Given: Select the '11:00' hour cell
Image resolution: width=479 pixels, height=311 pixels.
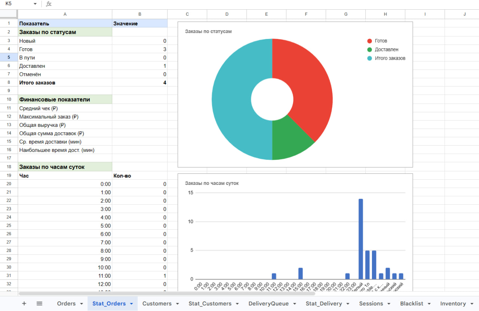Looking at the screenshot, I should [65, 276].
